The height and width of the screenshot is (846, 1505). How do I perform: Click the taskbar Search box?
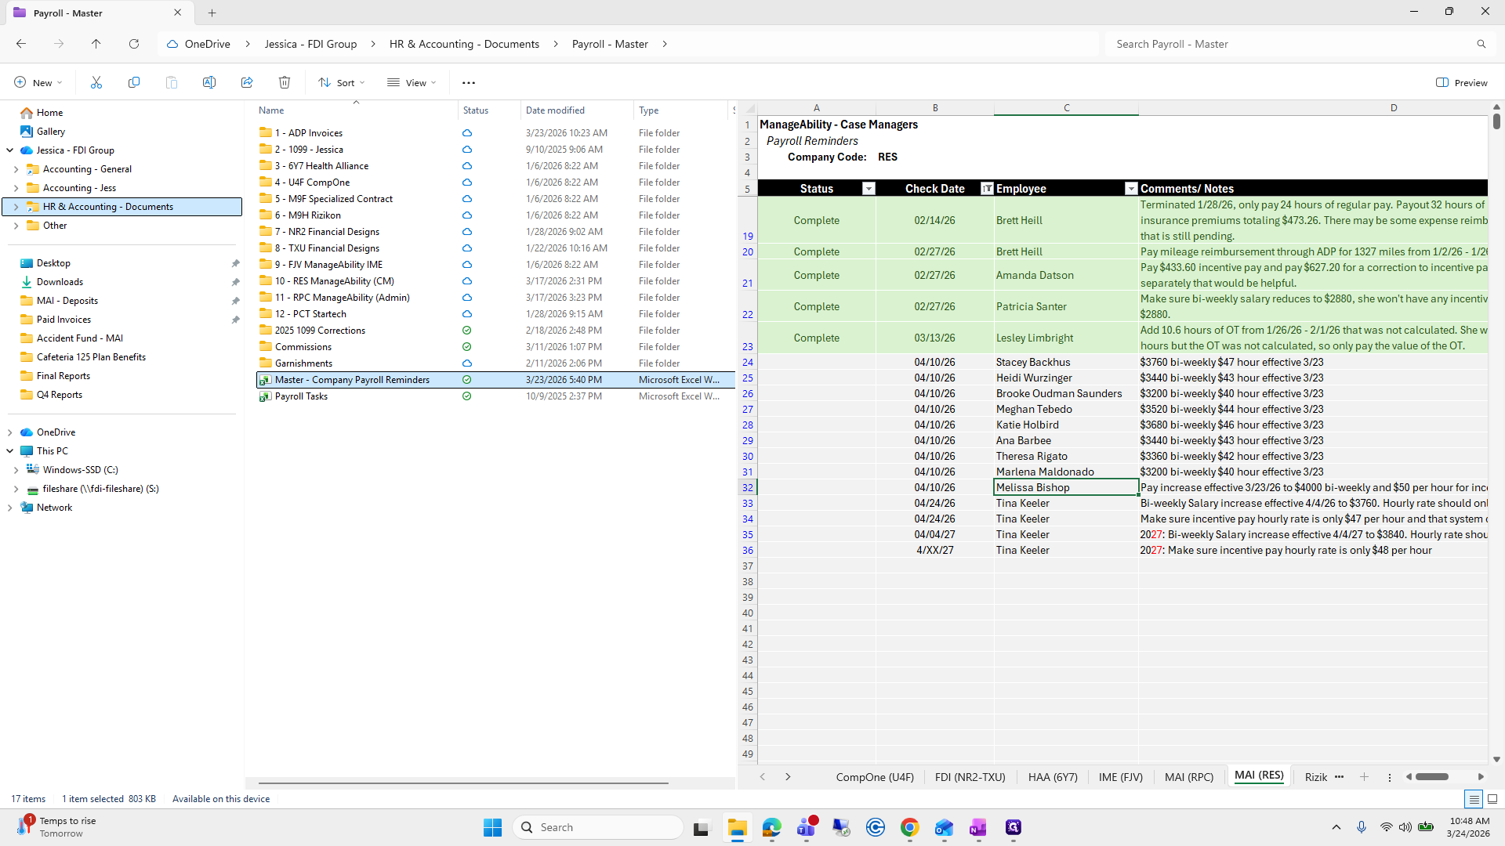598,827
